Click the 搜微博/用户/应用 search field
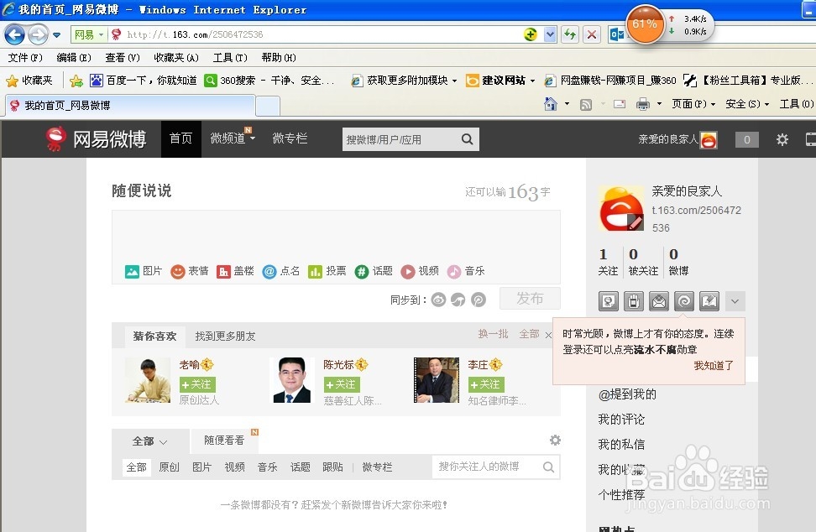The image size is (816, 532). (x=399, y=139)
